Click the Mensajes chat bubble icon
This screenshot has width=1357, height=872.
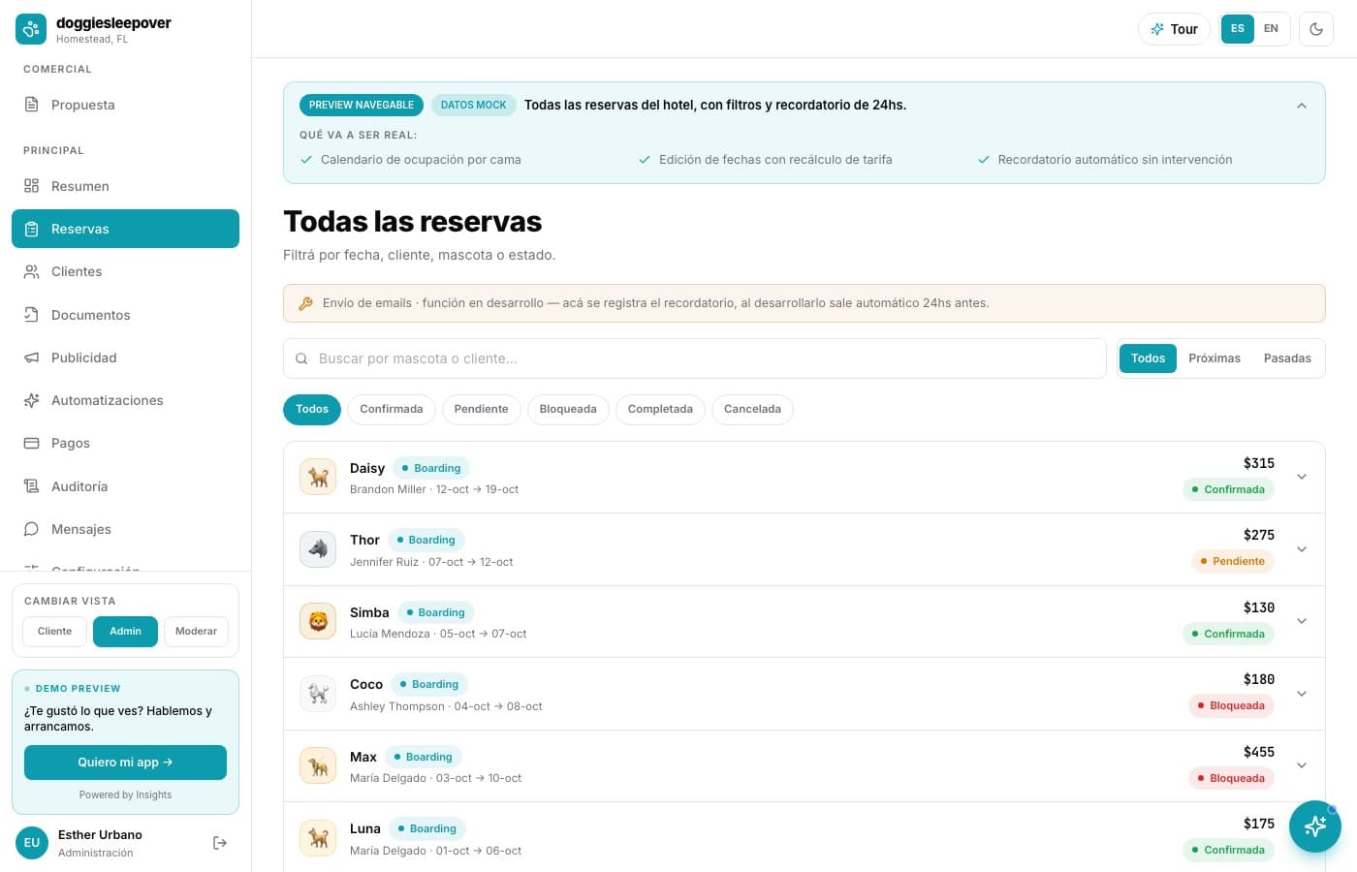click(x=31, y=529)
